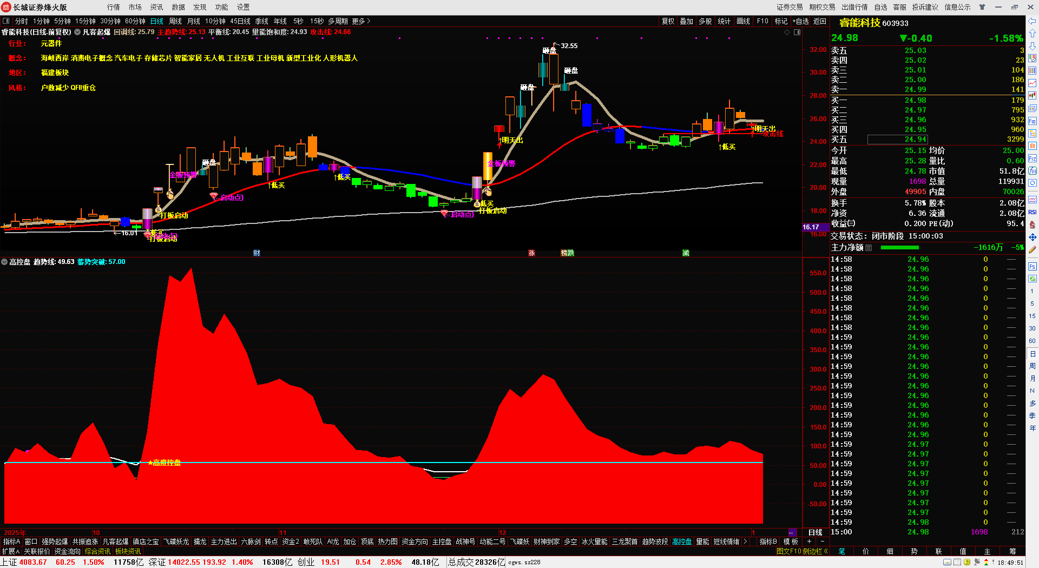The width and height of the screenshot is (1039, 568).
Task: Click the red S icon in right sidebar
Action: [x=1032, y=224]
